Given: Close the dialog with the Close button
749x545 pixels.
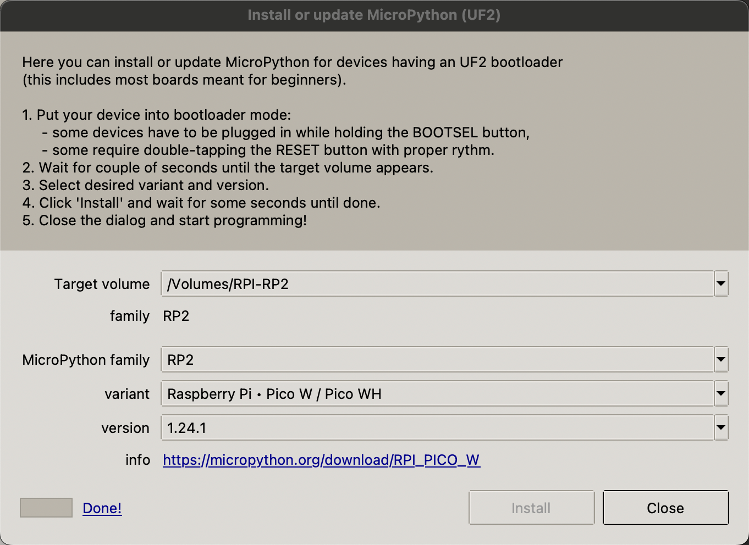Looking at the screenshot, I should (665, 508).
